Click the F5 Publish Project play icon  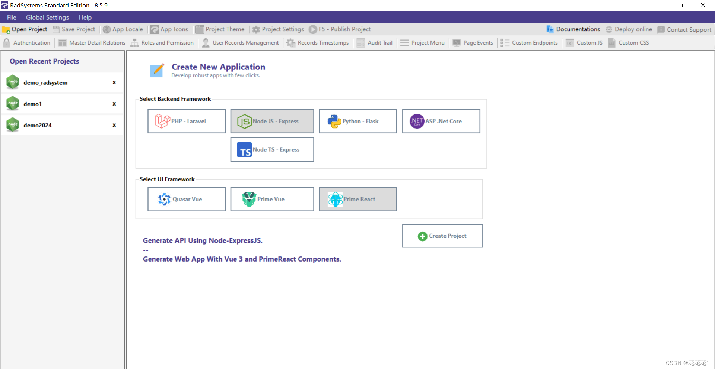pos(313,29)
